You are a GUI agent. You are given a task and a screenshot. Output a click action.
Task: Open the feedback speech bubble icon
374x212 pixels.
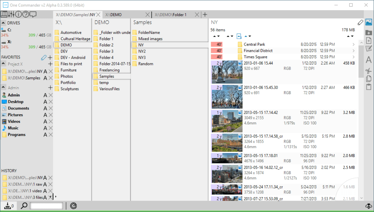point(33,15)
